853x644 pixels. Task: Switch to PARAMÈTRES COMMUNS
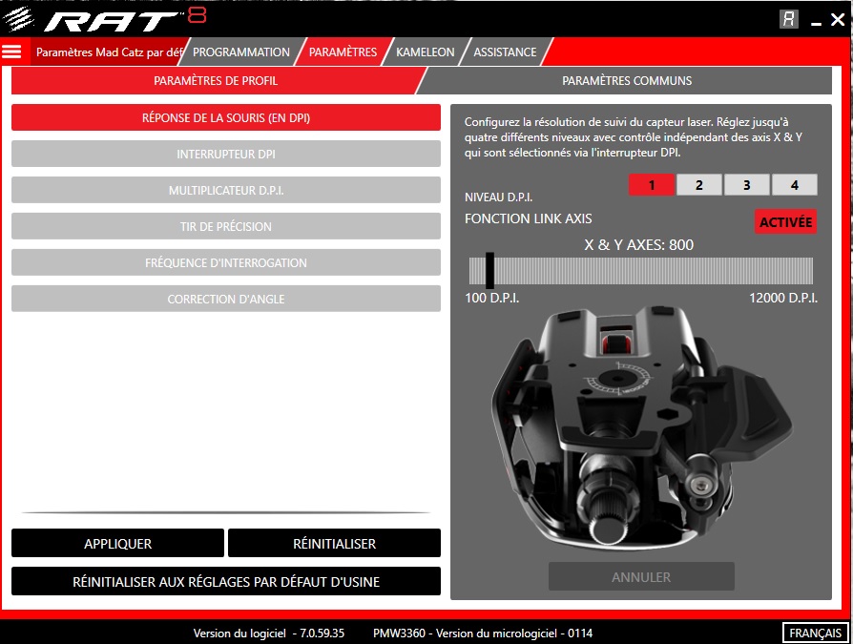[x=627, y=81]
